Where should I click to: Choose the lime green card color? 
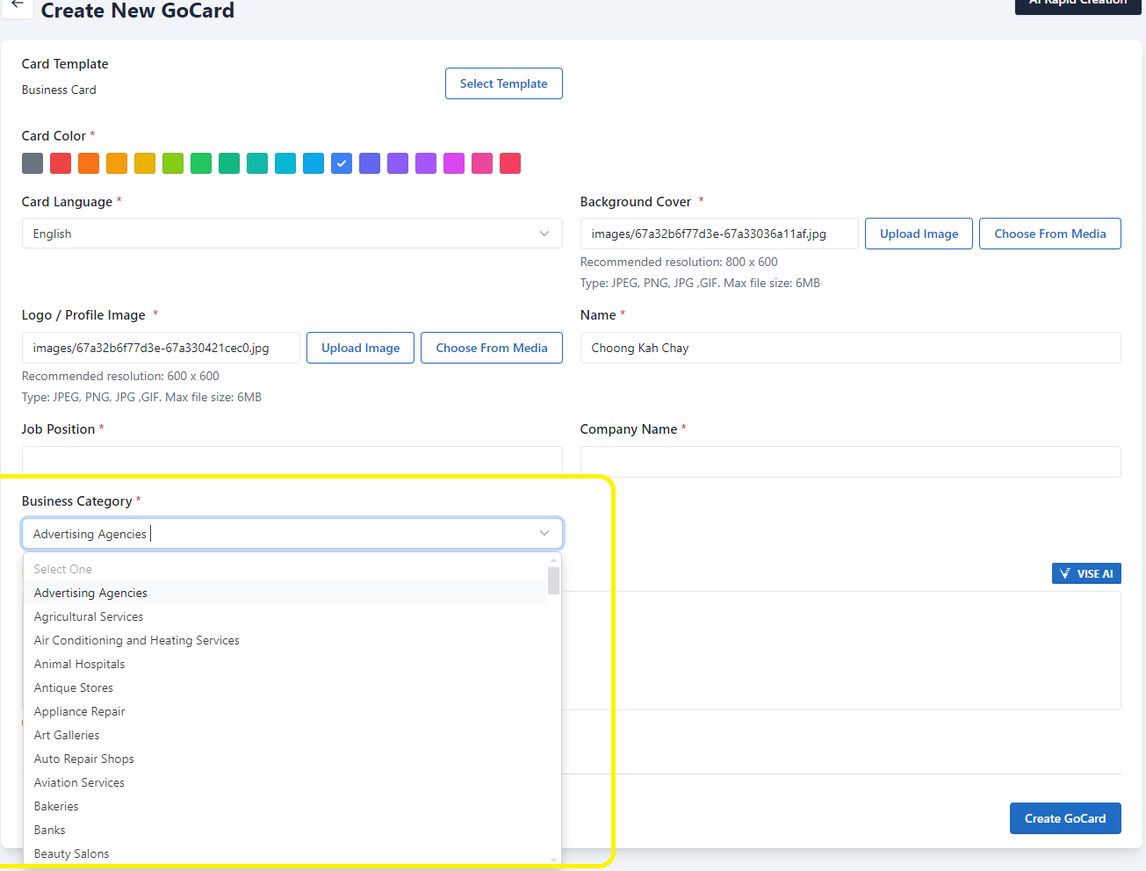click(x=173, y=163)
